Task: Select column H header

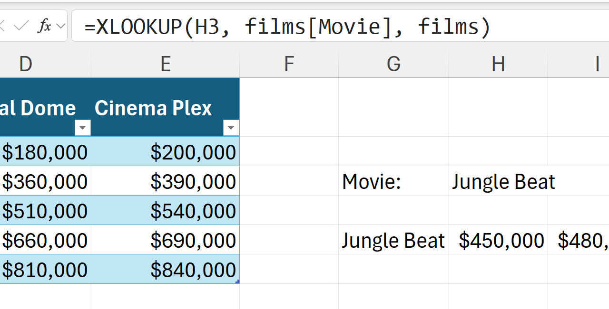Action: coord(498,64)
